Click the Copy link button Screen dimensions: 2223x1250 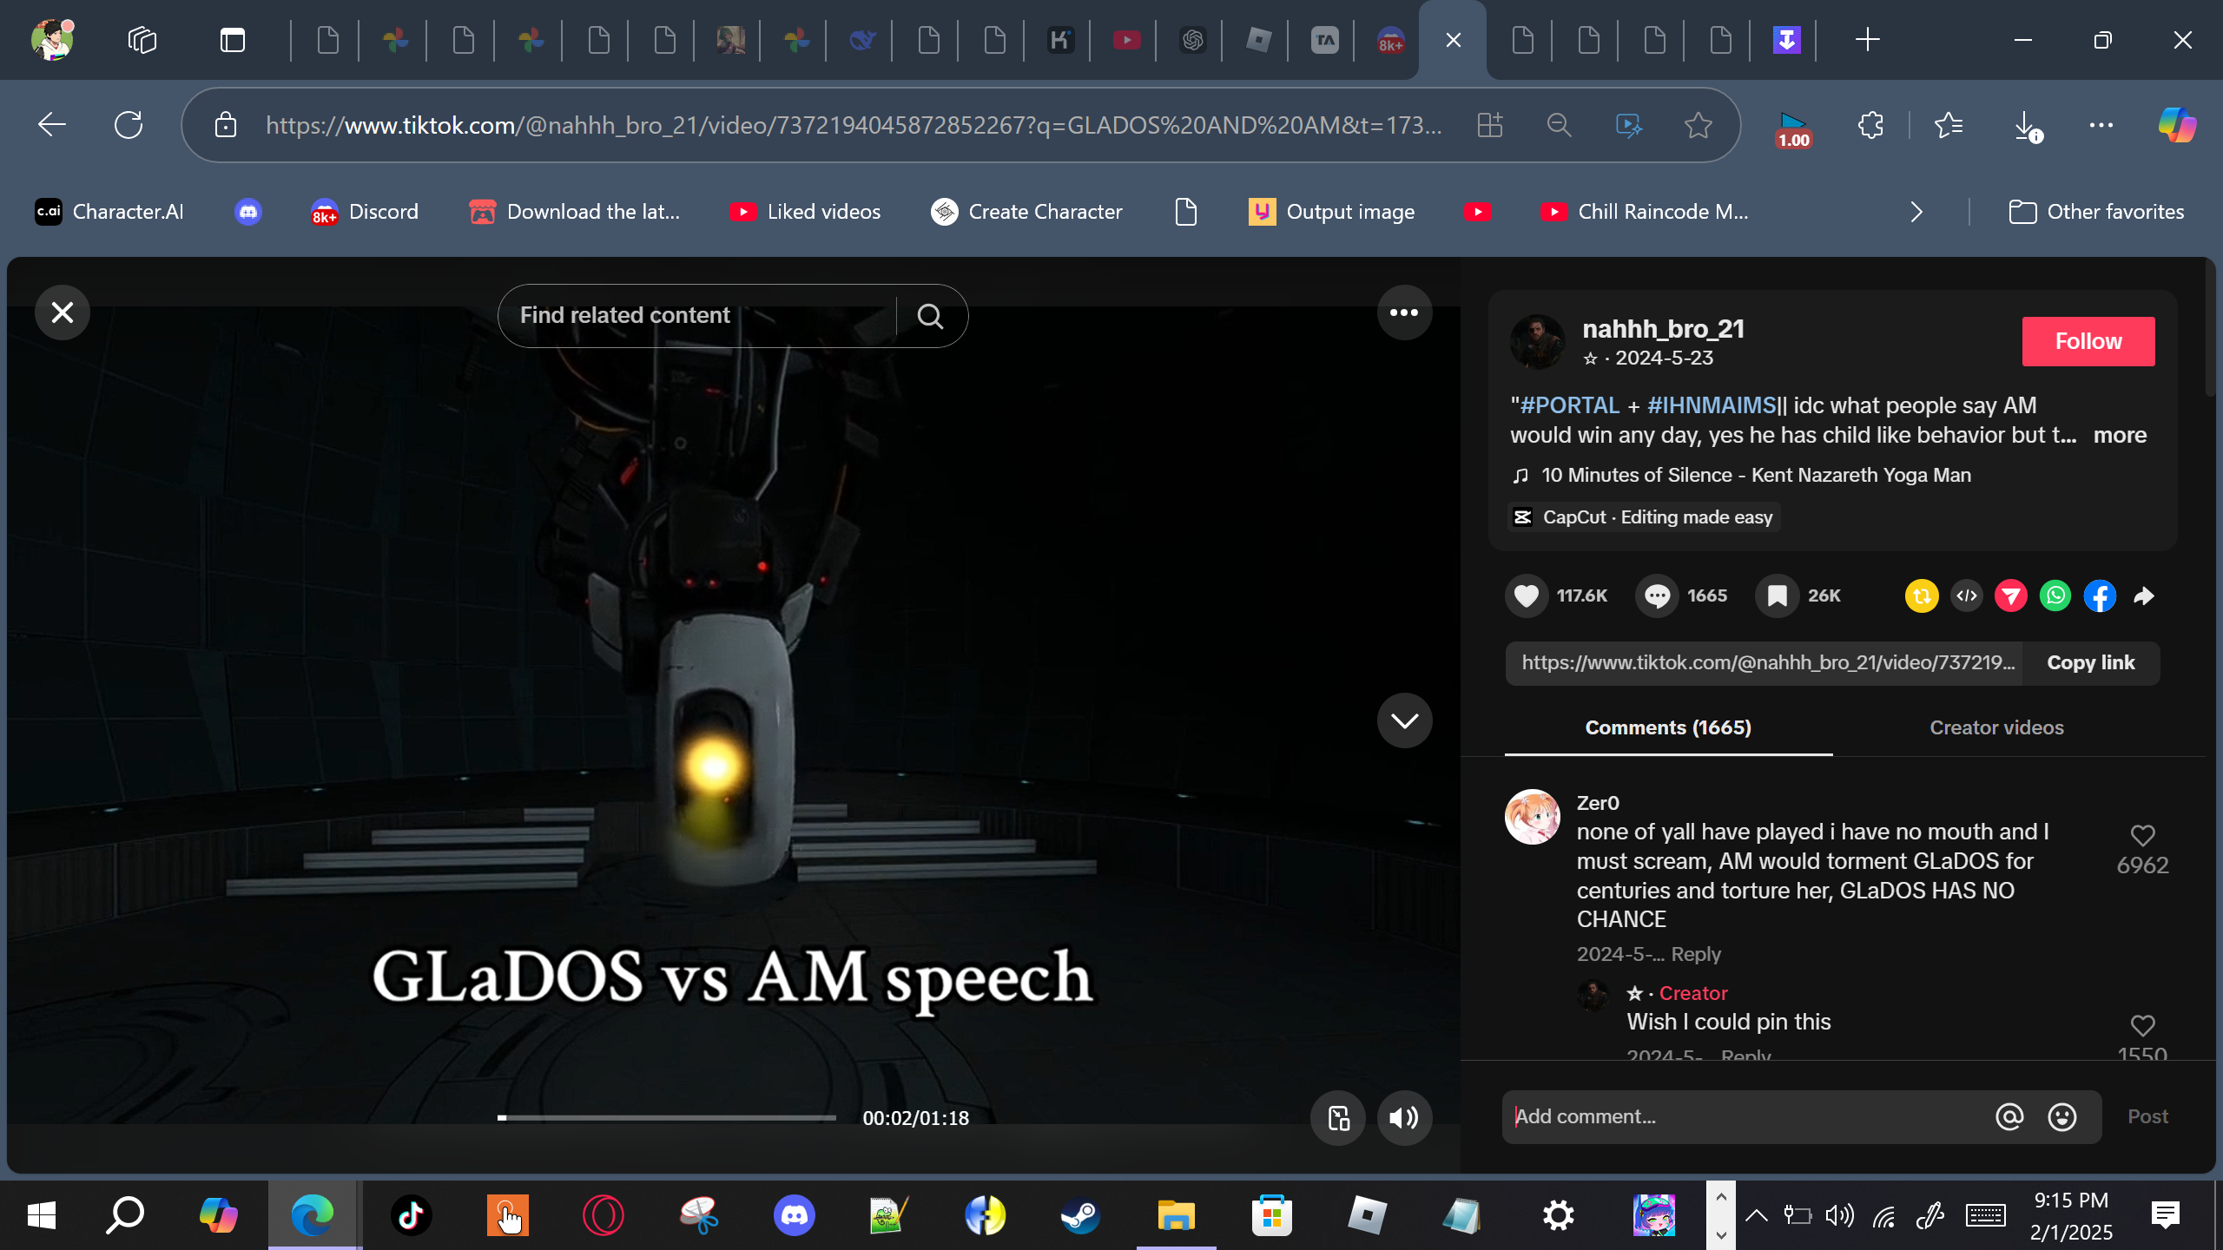pyautogui.click(x=2090, y=663)
